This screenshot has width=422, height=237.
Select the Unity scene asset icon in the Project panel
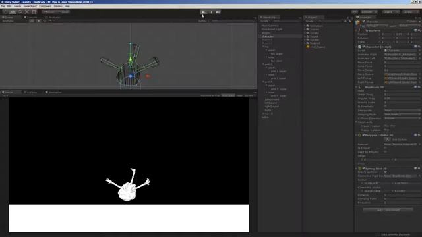pyautogui.click(x=308, y=47)
